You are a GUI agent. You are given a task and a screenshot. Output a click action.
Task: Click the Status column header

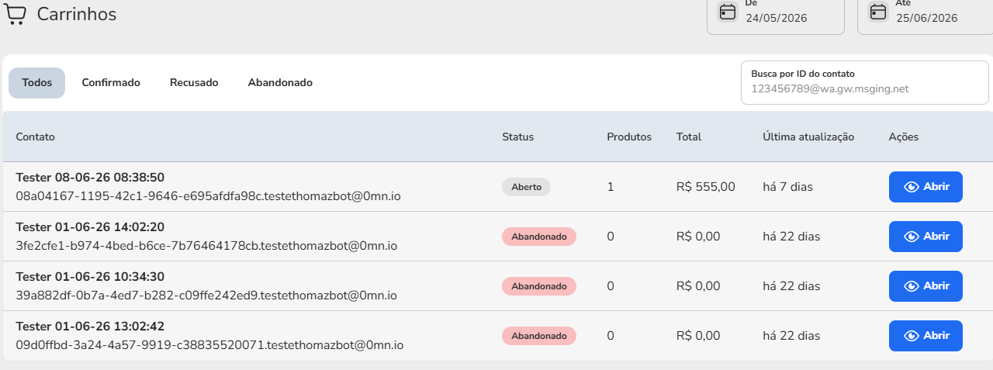(518, 137)
